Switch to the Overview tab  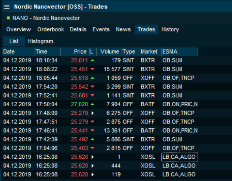pos(19,29)
